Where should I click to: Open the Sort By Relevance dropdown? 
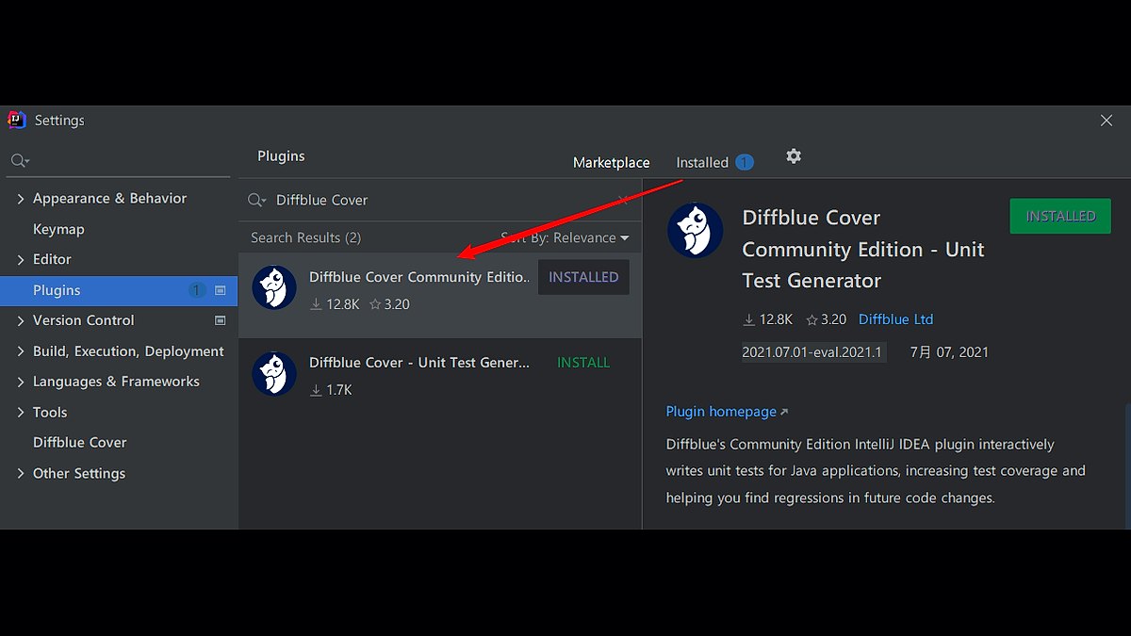[565, 237]
